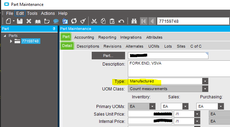Click the Sales Unit Price value field
Image resolution: width=230 pixels, height=127 pixels.
pos(150,114)
